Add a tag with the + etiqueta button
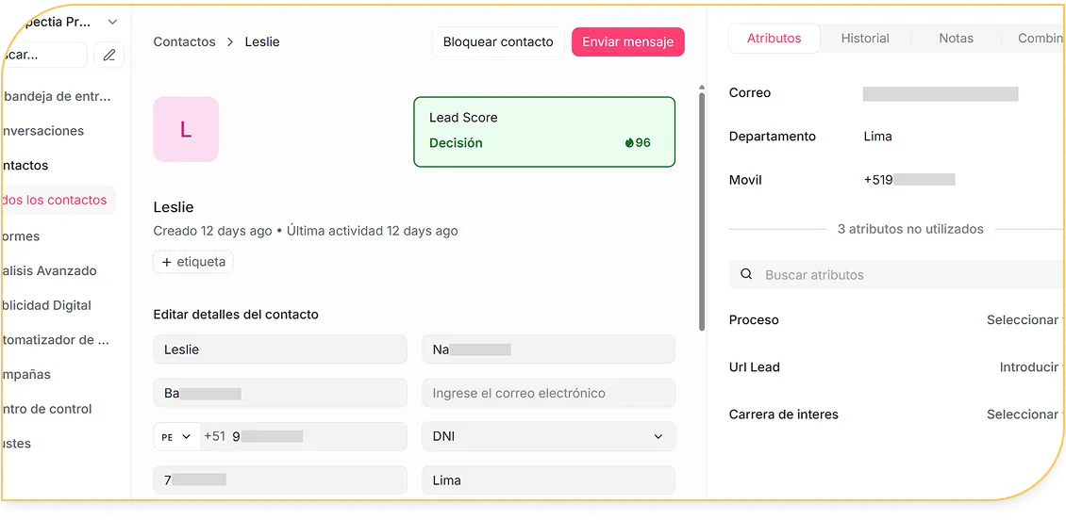Screen dimensions: 1066x520 [x=193, y=262]
